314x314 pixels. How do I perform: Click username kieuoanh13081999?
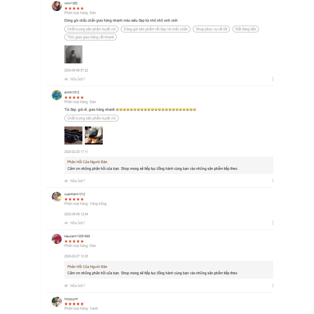(x=77, y=236)
